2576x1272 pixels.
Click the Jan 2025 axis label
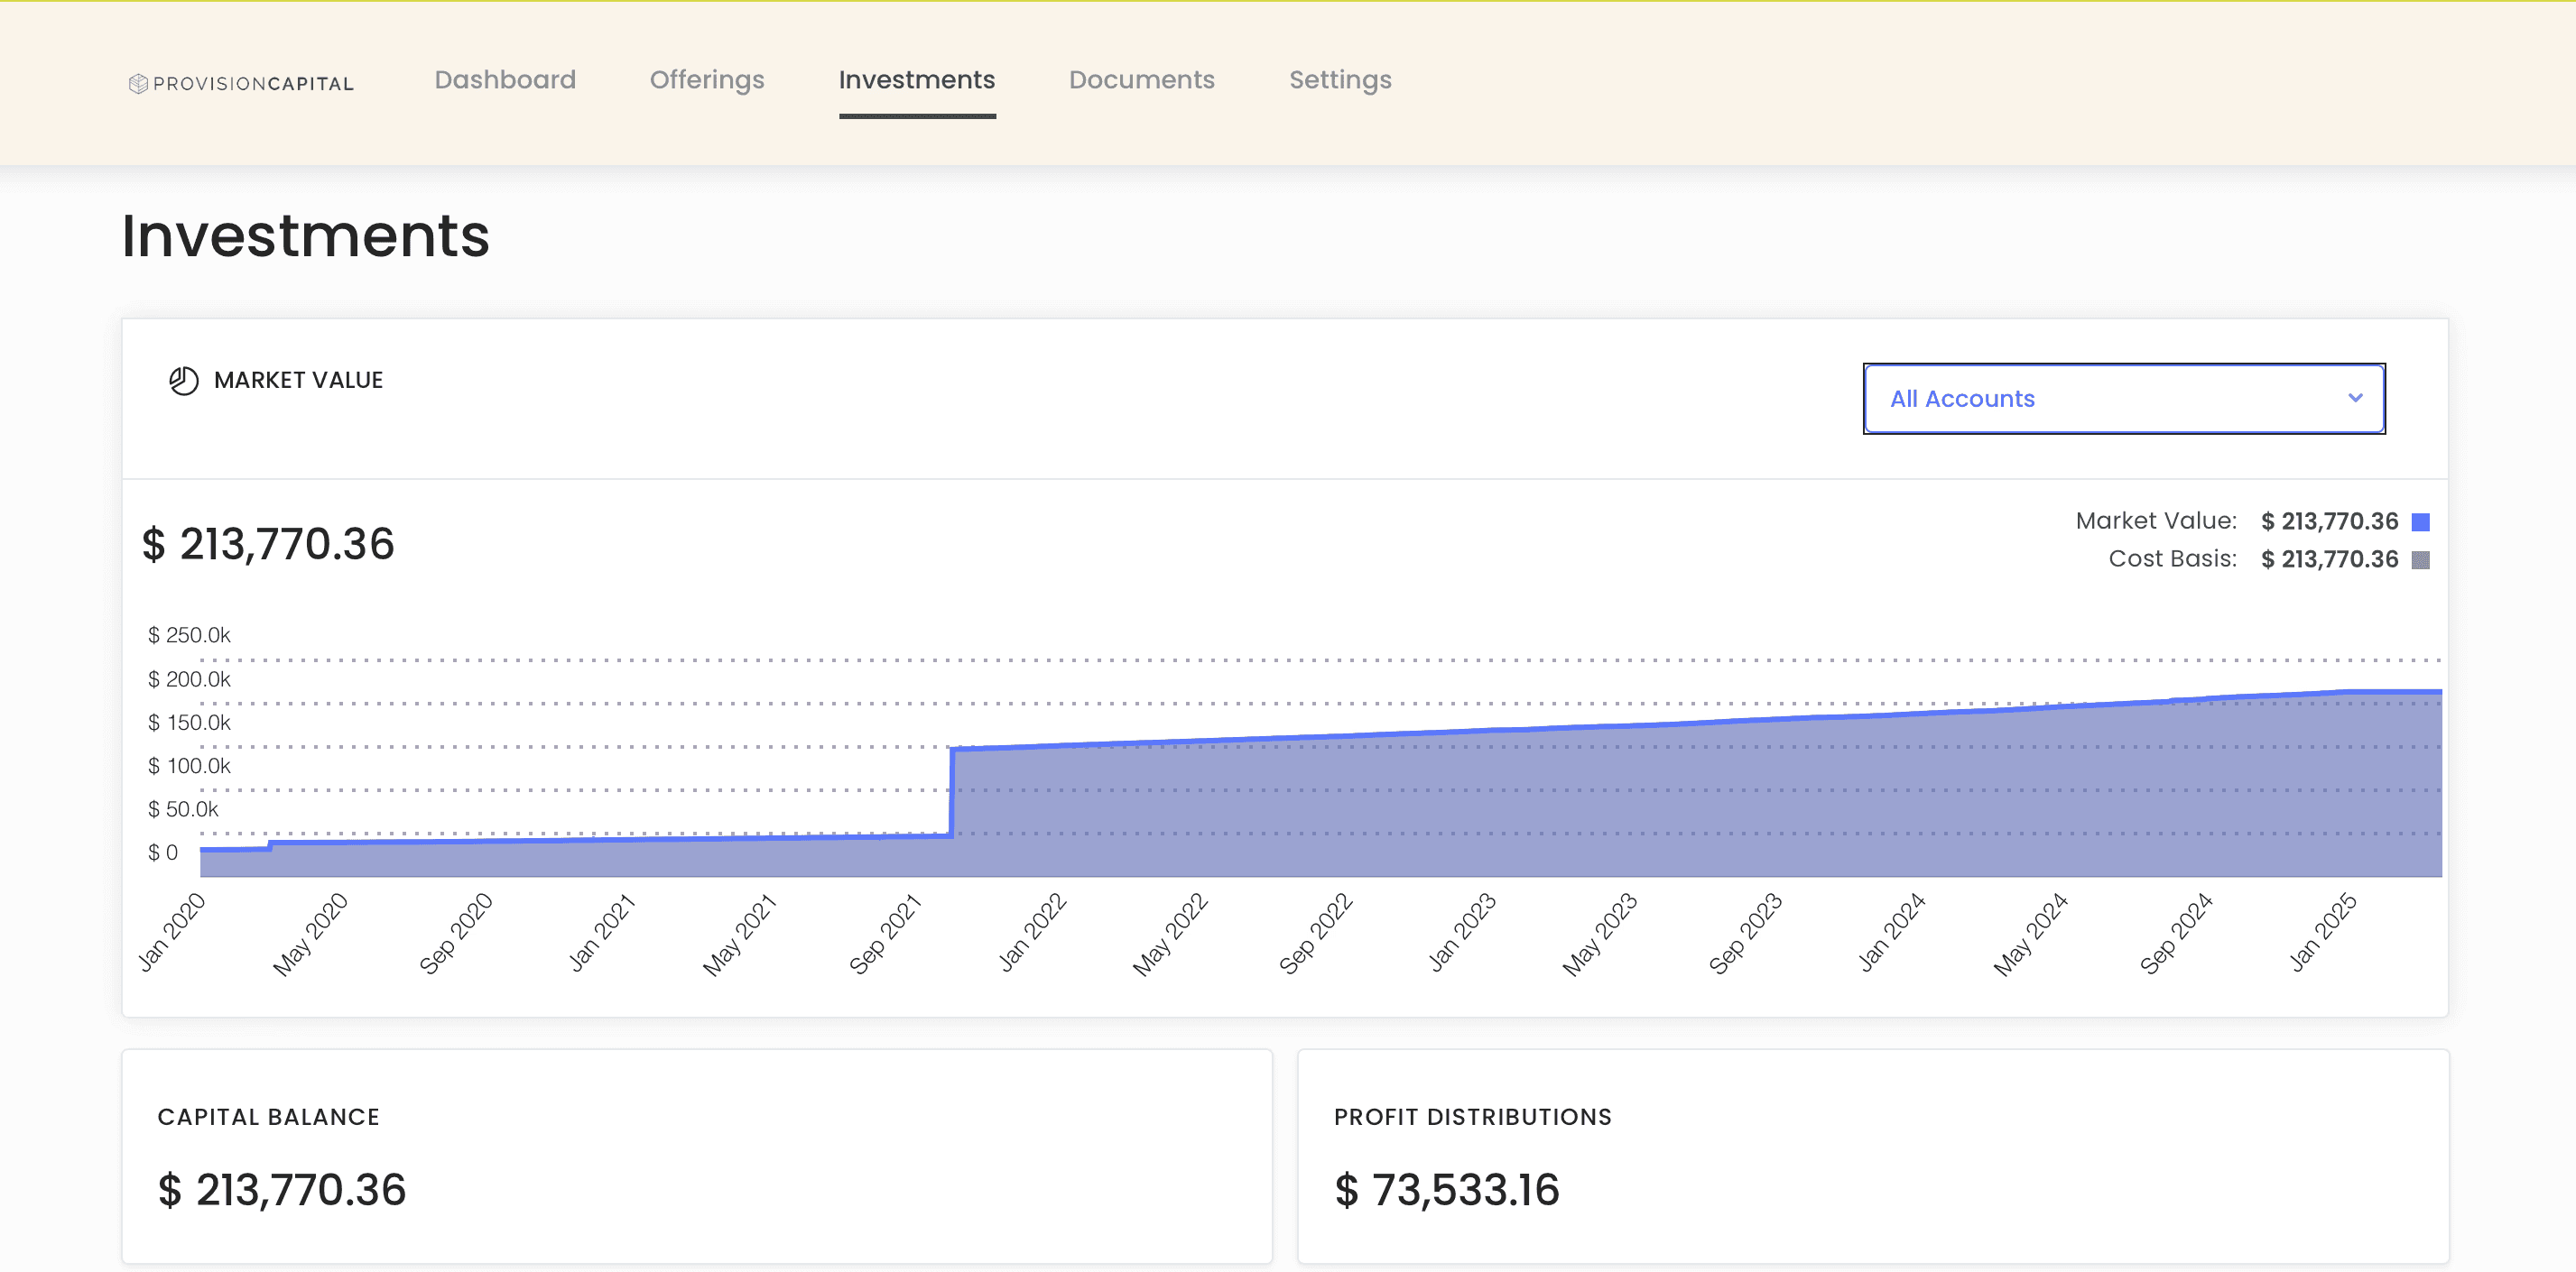[x=2322, y=932]
